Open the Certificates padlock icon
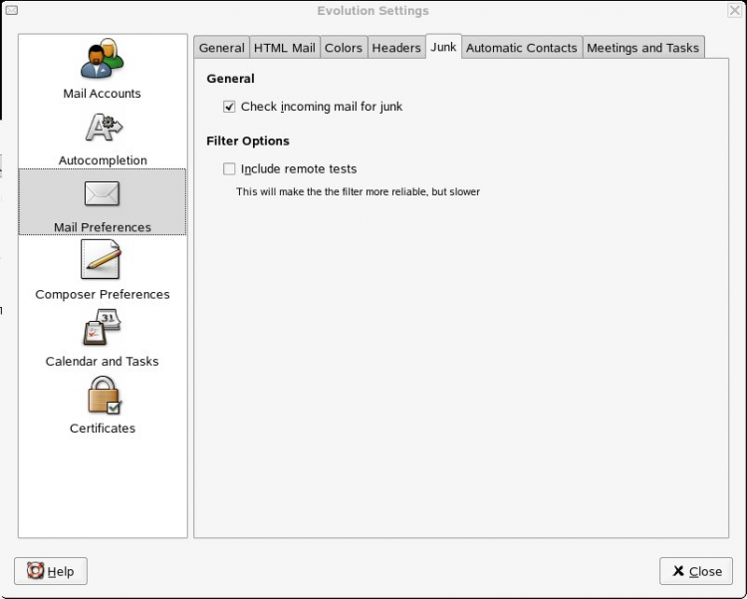This screenshot has height=599, width=747. [102, 396]
